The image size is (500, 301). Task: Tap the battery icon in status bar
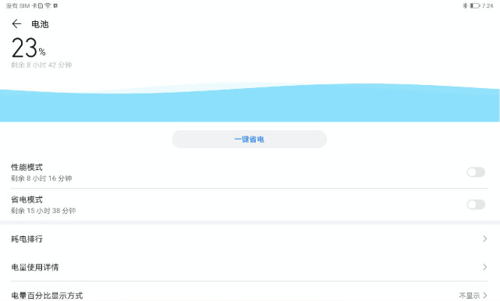coord(475,5)
